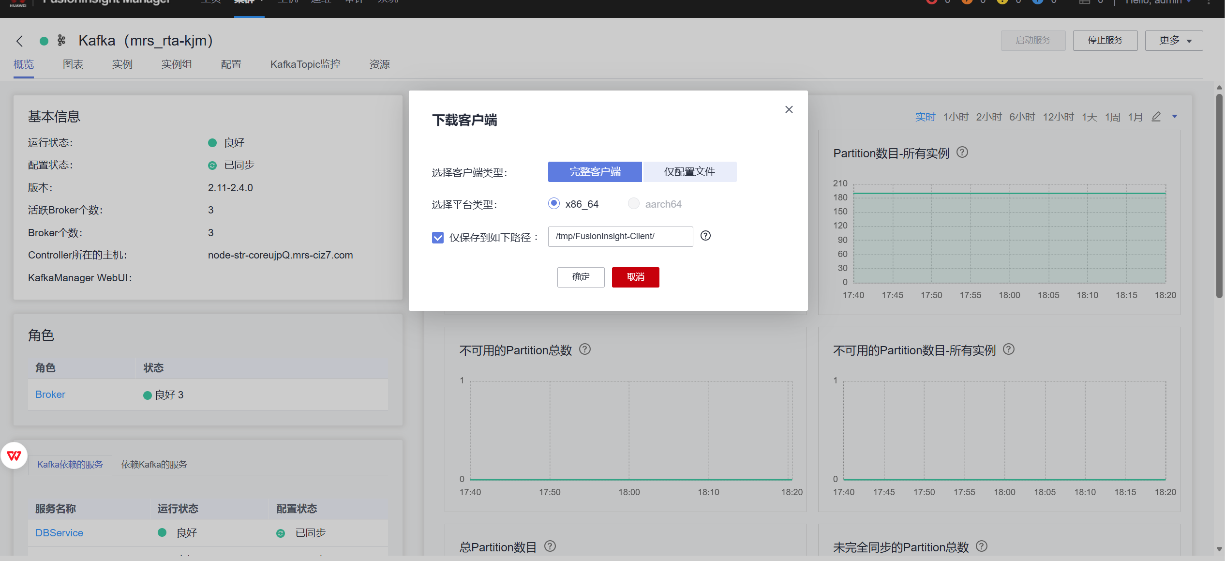Uncheck the 仅保存到如下路径 checkbox

[437, 238]
